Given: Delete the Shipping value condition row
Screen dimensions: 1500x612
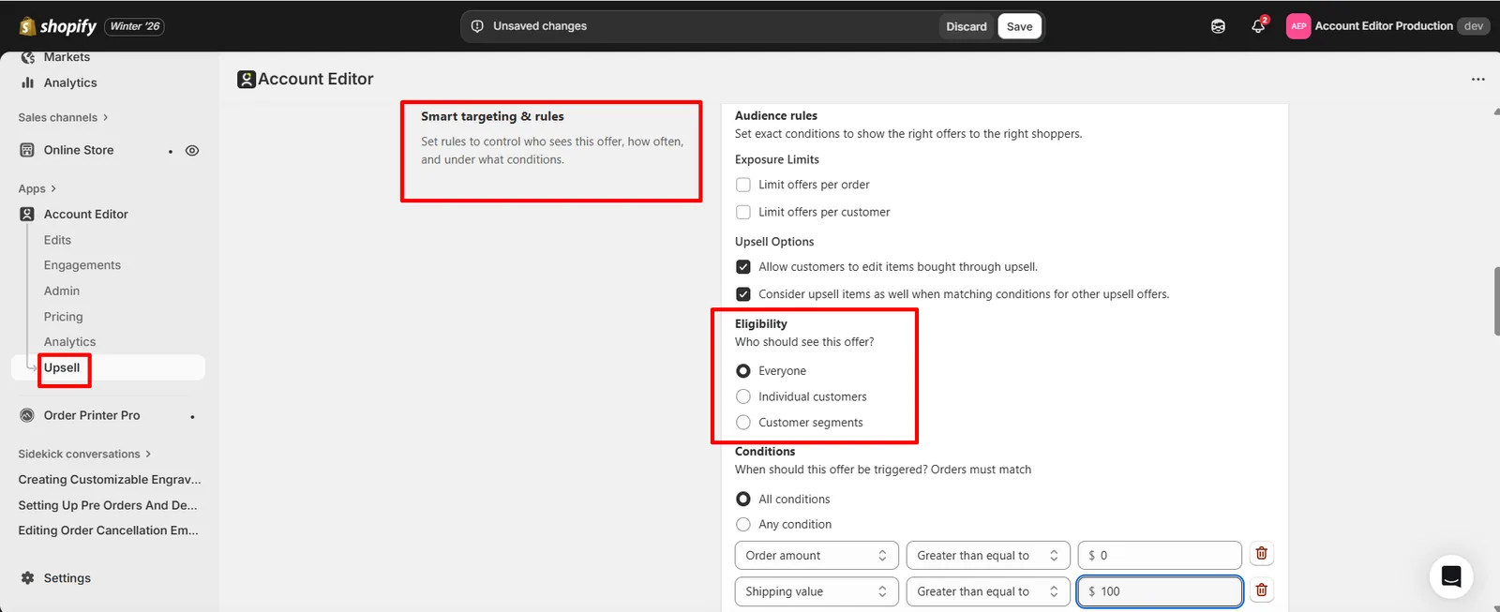Looking at the screenshot, I should [1261, 590].
